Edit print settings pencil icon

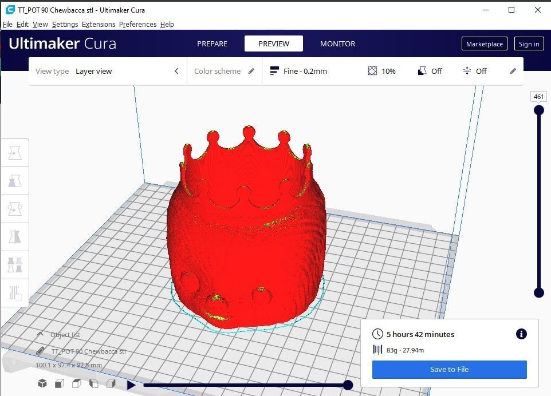coord(513,71)
